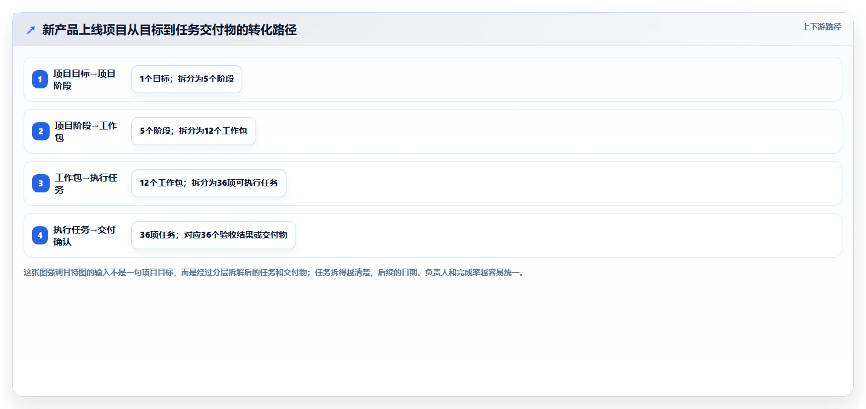Click the step 2 number badge

41,131
